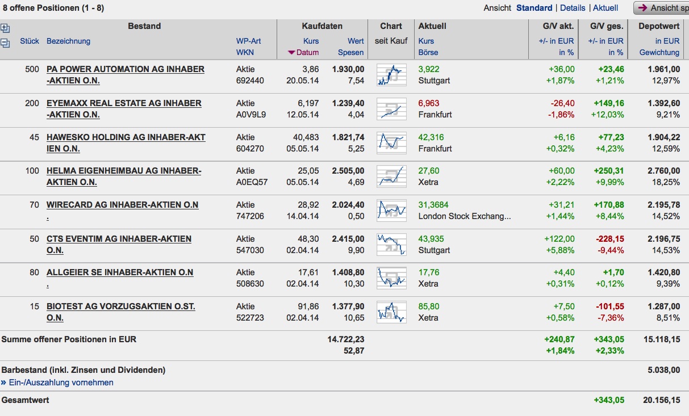Select the Standard view
The image size is (689, 416).
(534, 8)
